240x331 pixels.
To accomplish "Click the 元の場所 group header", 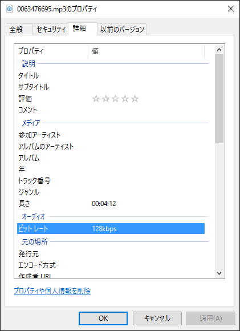I will 35,242.
